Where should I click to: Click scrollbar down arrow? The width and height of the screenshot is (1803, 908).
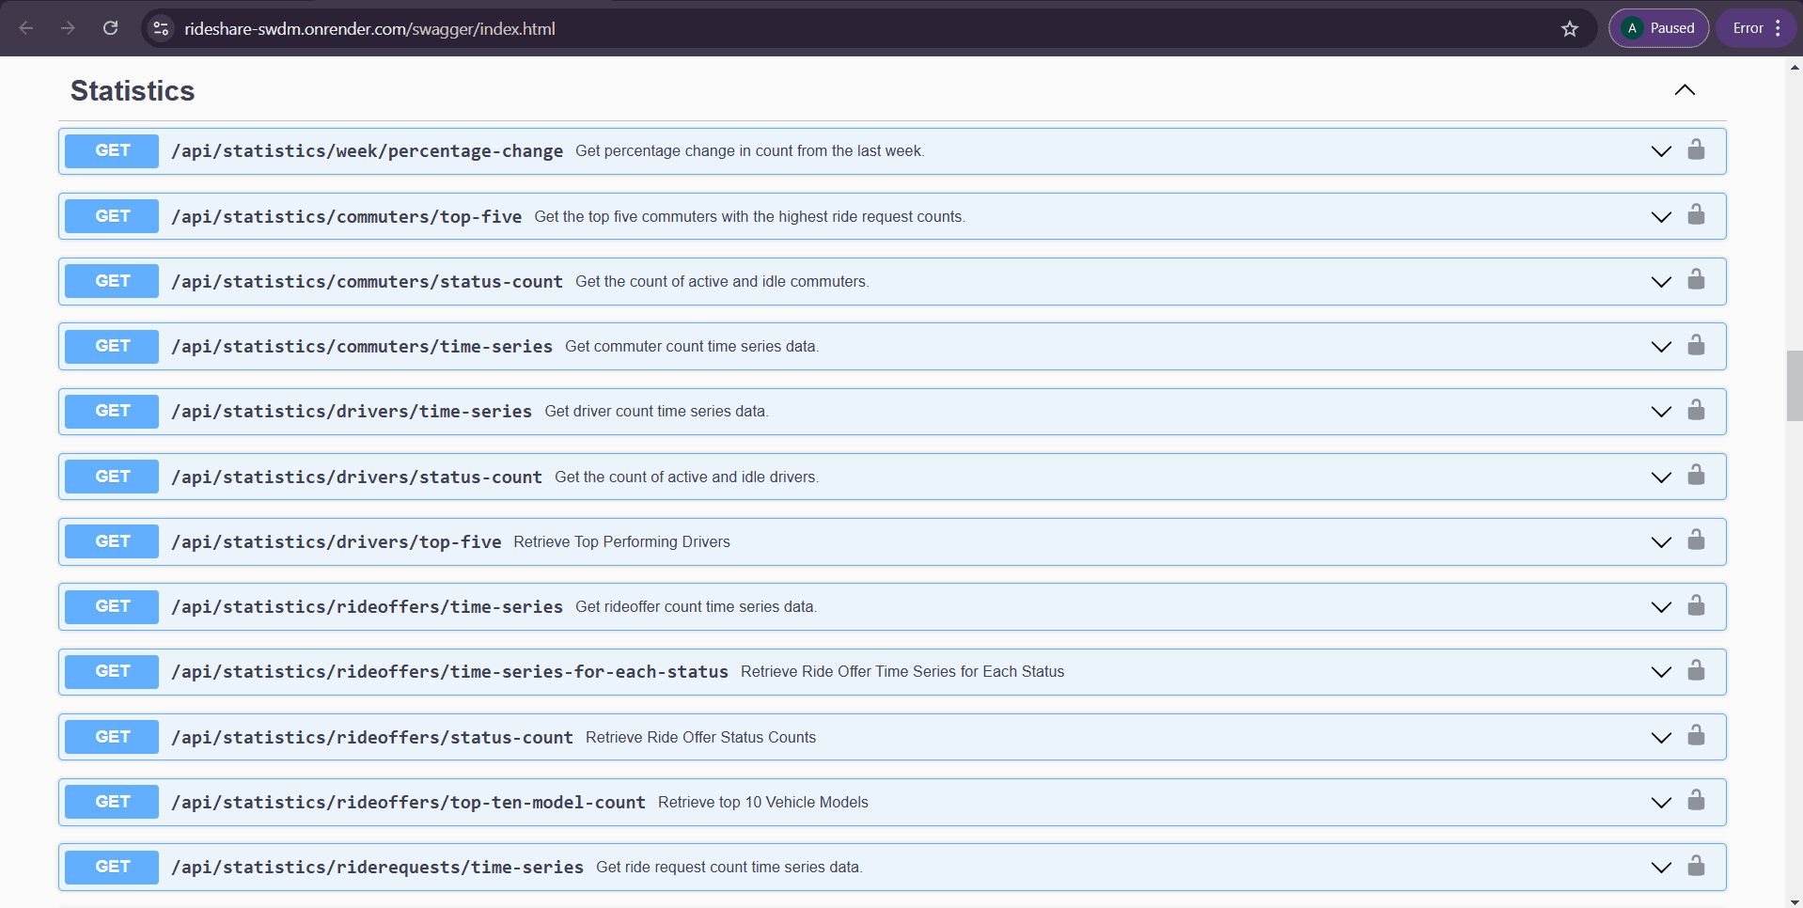[1795, 901]
